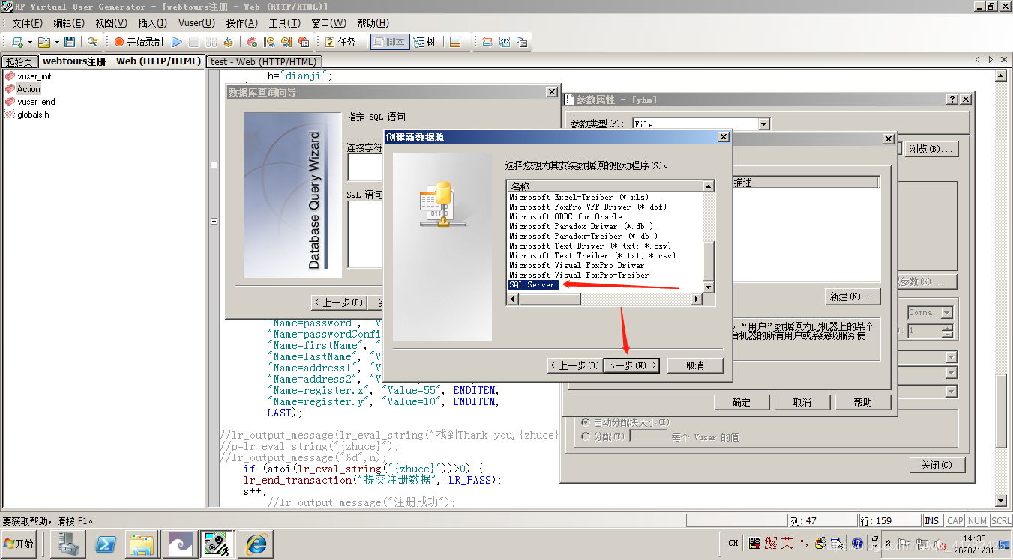Select Microsoft ODBC for Oracle driver

[x=565, y=216]
